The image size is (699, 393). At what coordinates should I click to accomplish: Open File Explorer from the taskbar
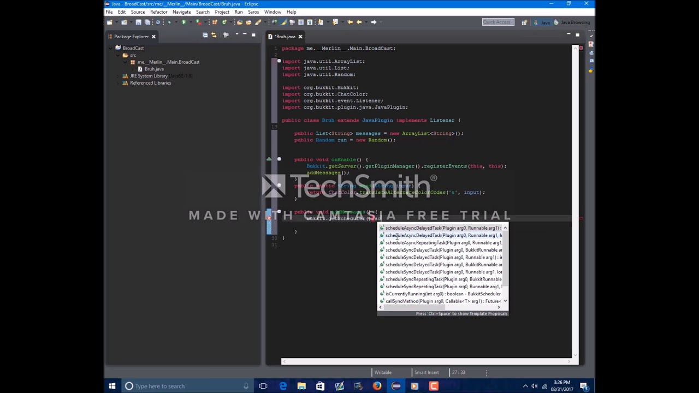[301, 386]
